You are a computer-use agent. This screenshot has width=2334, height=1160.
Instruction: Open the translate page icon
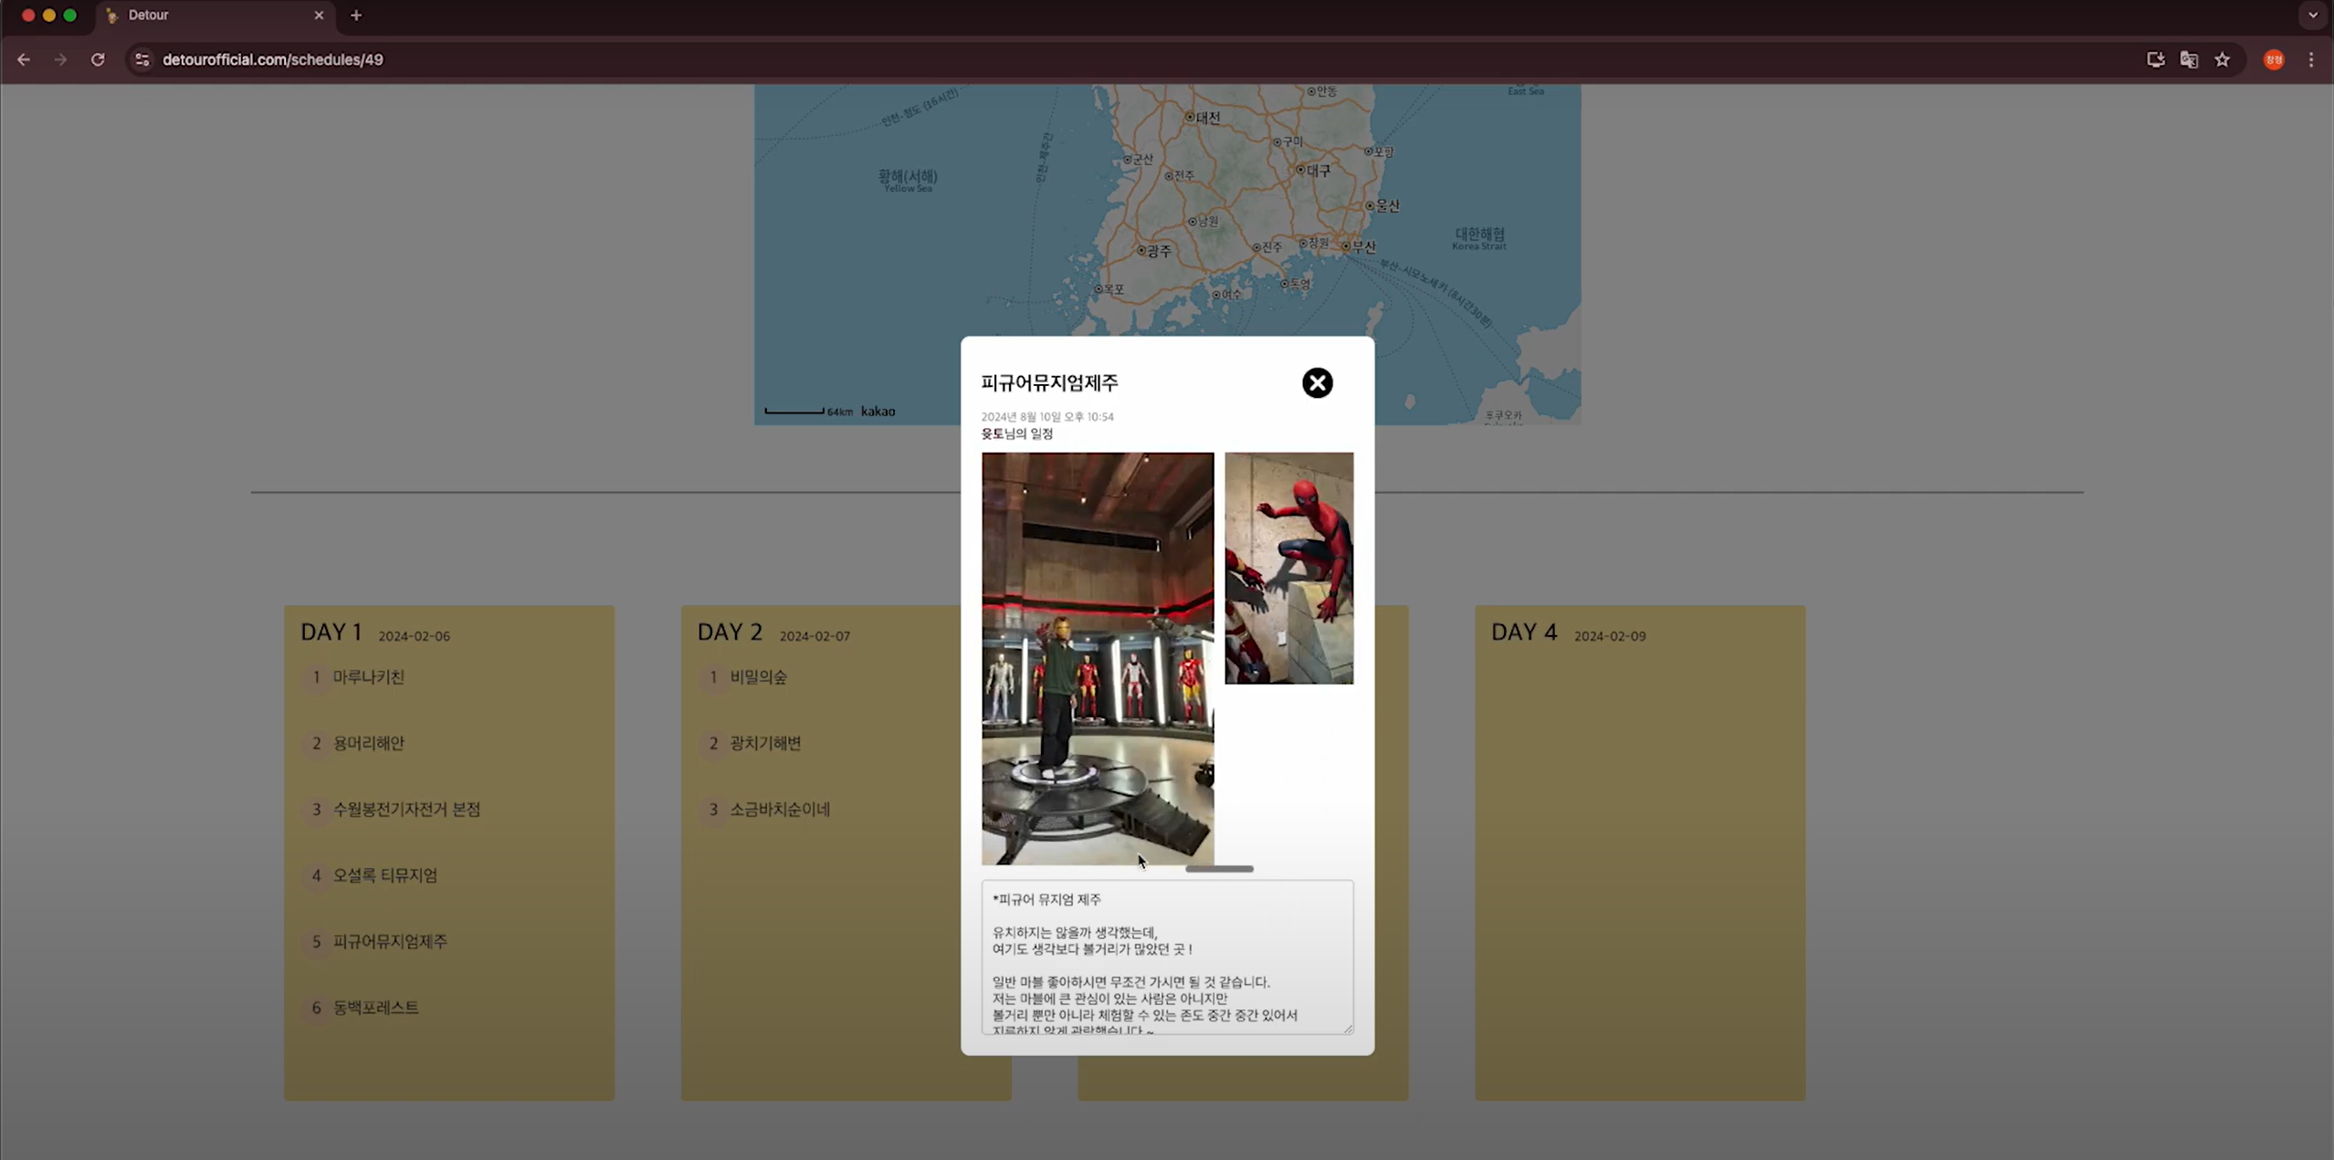click(x=2189, y=59)
